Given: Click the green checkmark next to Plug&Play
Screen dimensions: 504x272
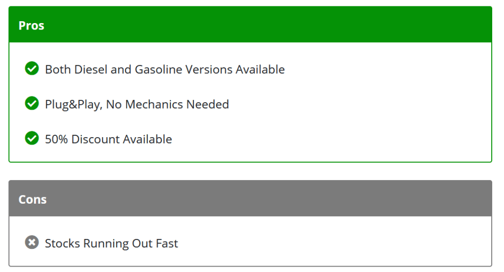Looking at the screenshot, I should [x=32, y=103].
